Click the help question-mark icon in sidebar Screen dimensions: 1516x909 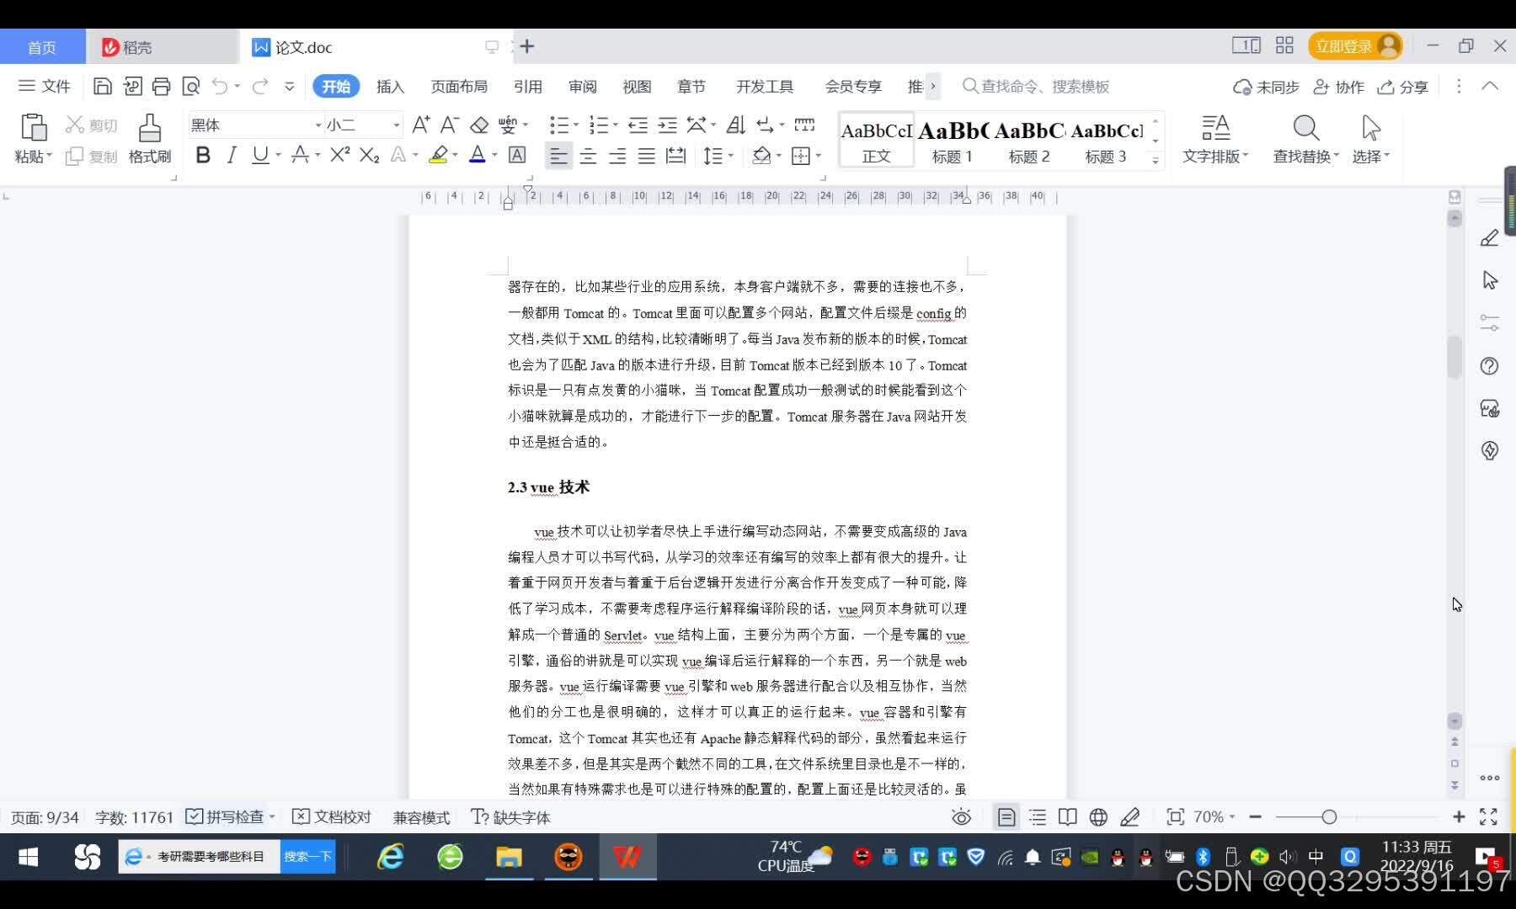click(1490, 366)
